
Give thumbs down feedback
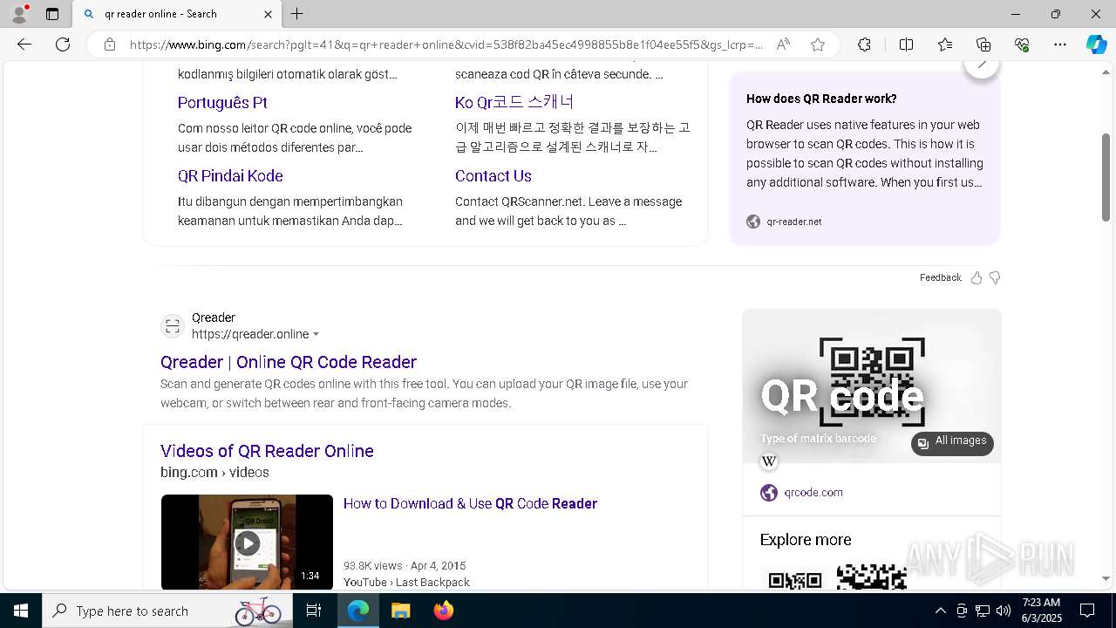click(x=995, y=277)
